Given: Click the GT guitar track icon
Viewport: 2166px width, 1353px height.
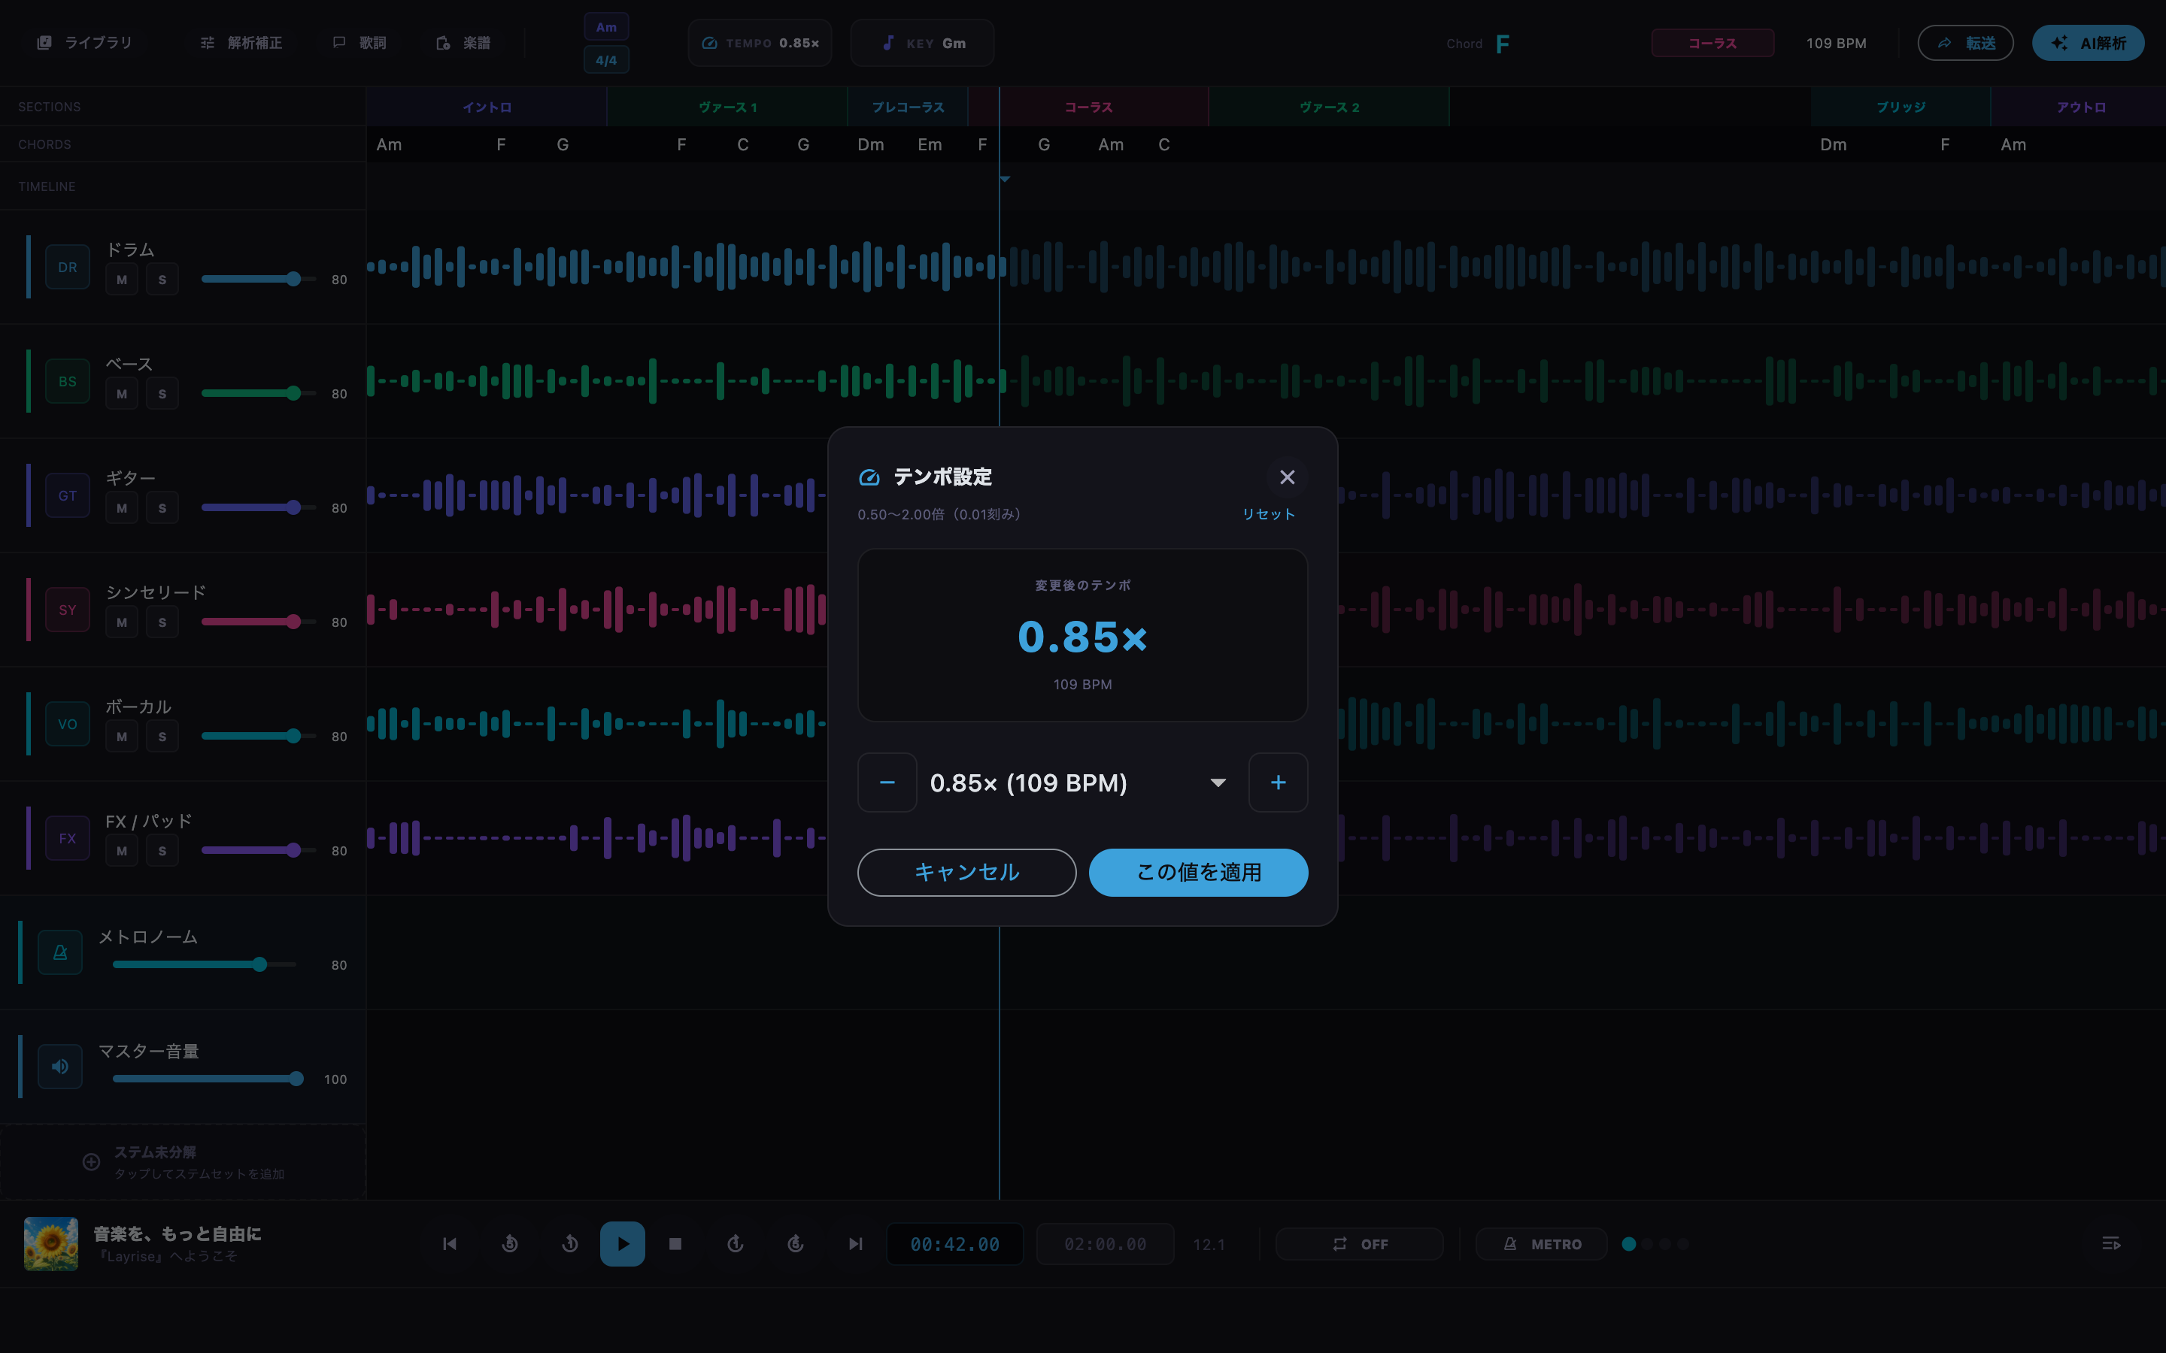Looking at the screenshot, I should click(x=67, y=496).
